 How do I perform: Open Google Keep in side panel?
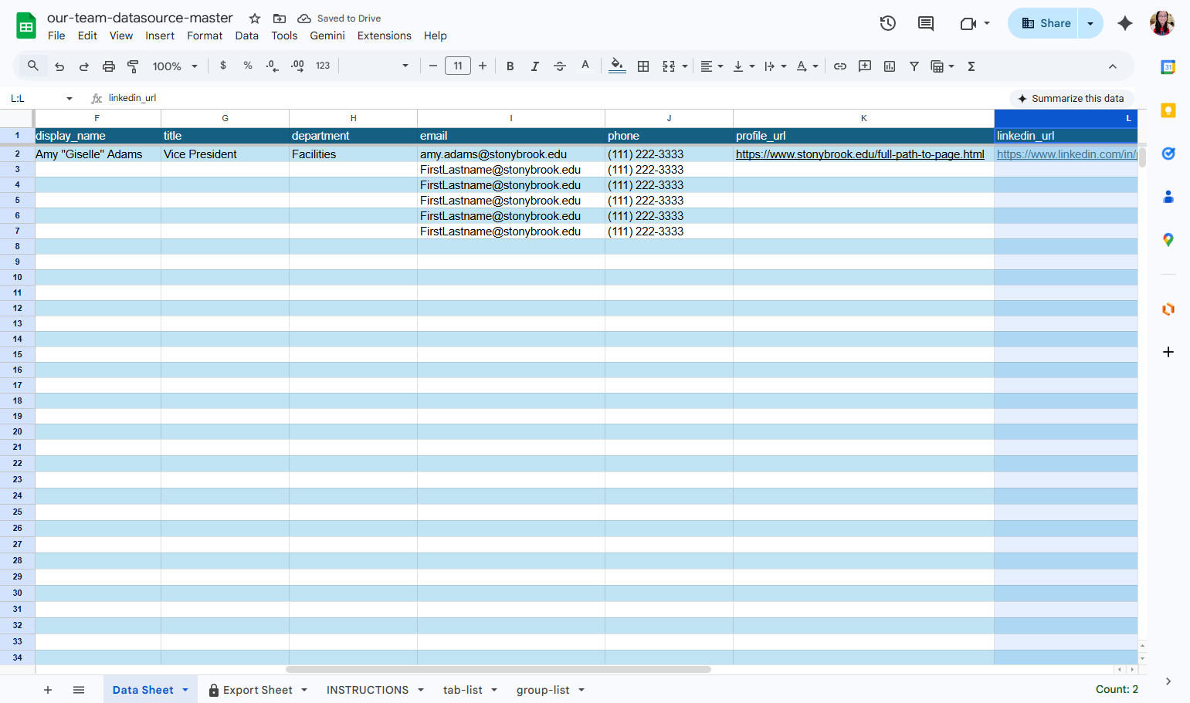(x=1168, y=110)
